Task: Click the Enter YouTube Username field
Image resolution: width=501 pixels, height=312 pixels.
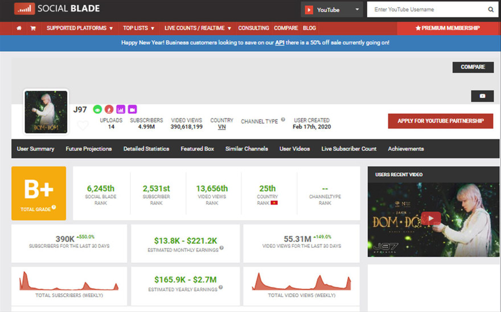Action: pos(427,10)
